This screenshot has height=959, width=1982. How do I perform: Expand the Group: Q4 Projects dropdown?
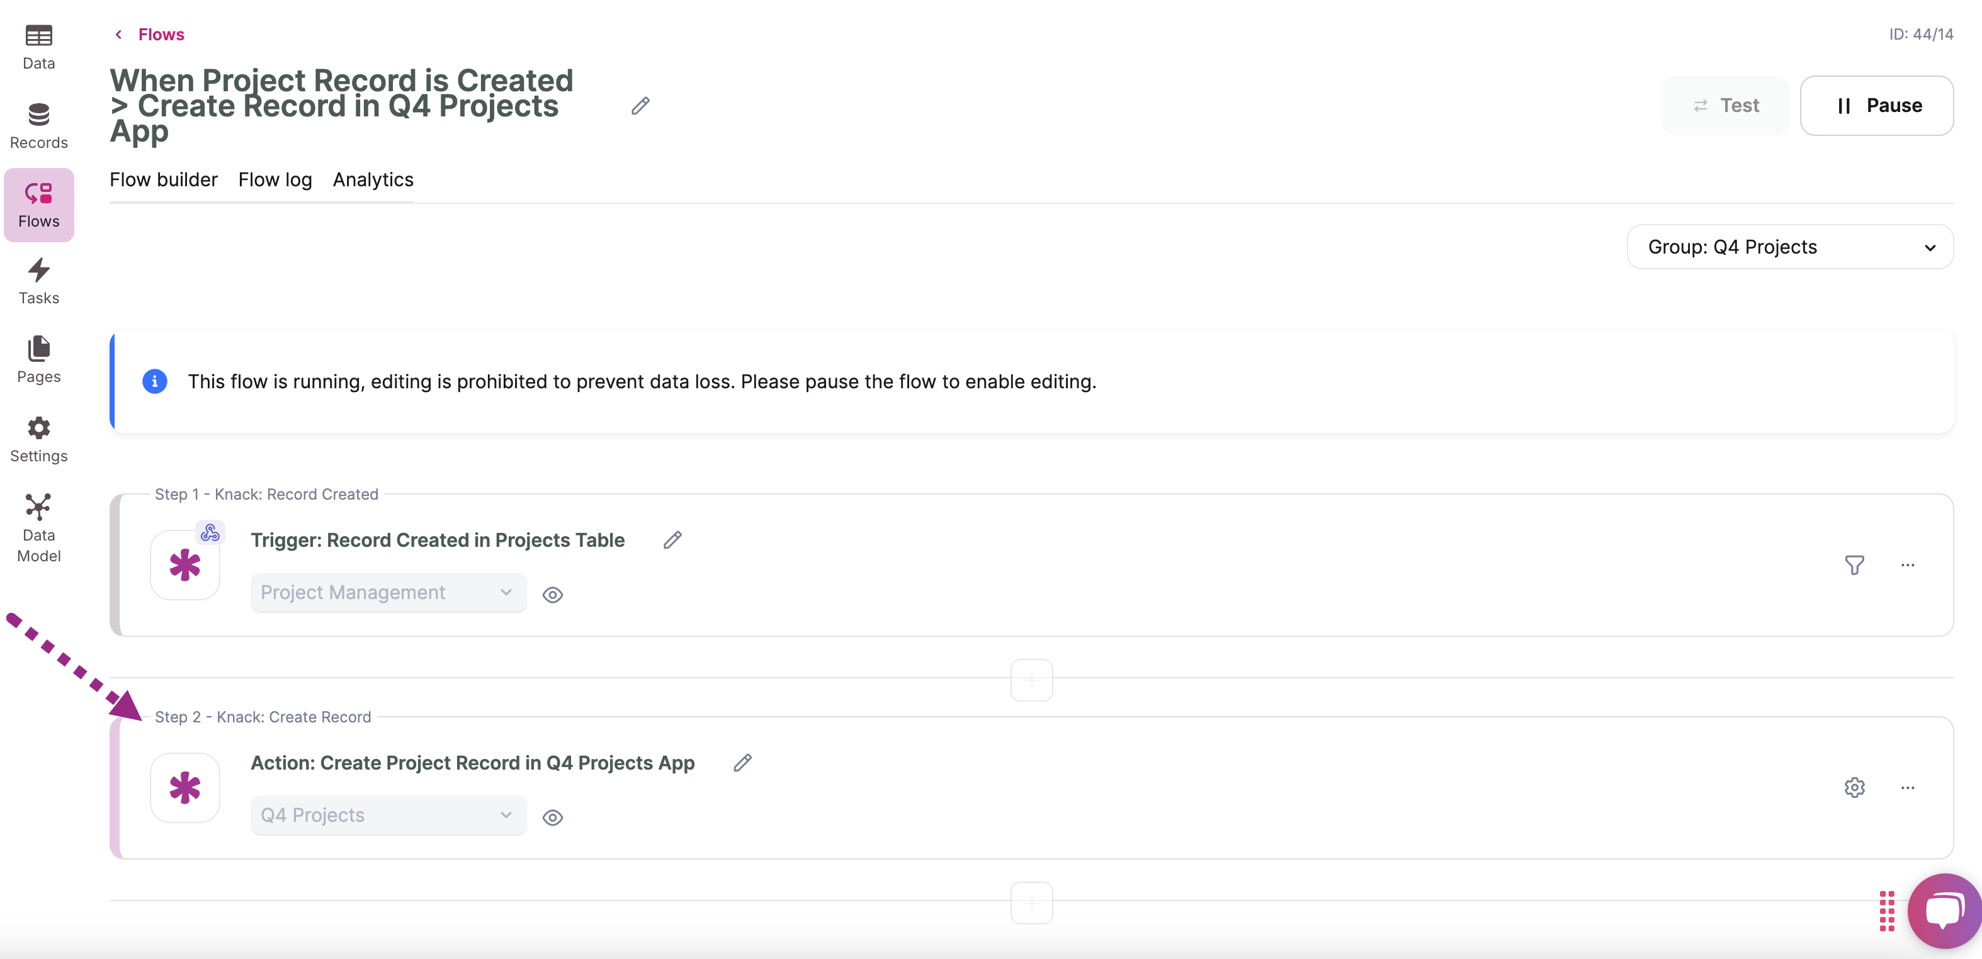pos(1789,247)
